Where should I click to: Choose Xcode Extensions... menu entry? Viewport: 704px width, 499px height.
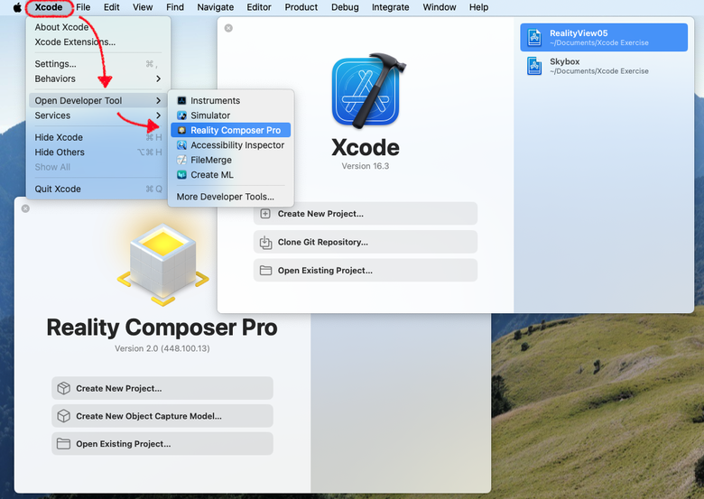point(98,42)
